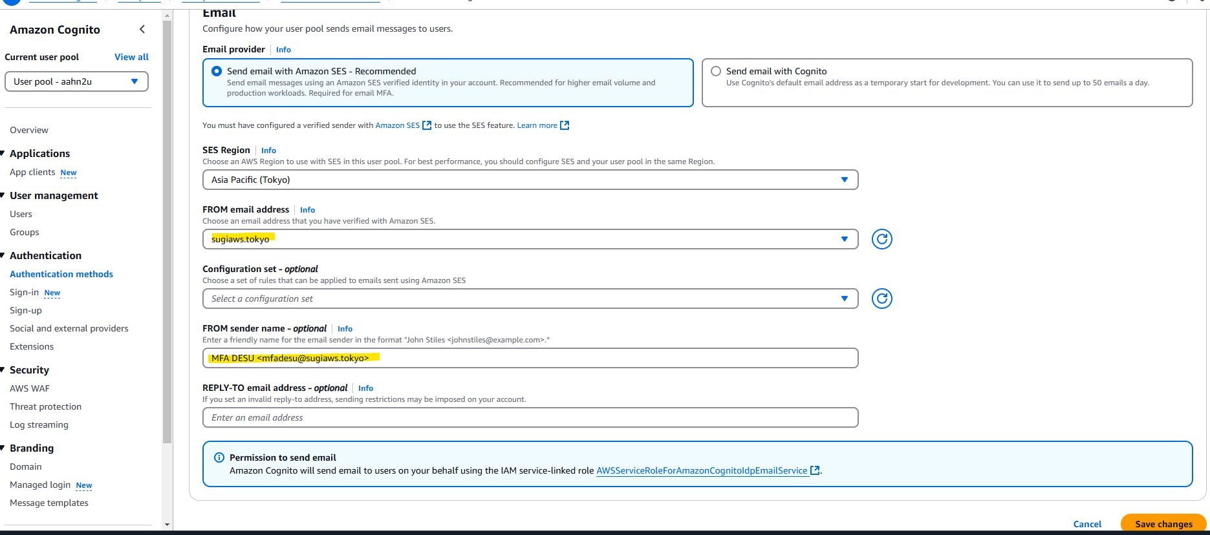
Task: Open Log streaming page
Action: point(39,425)
